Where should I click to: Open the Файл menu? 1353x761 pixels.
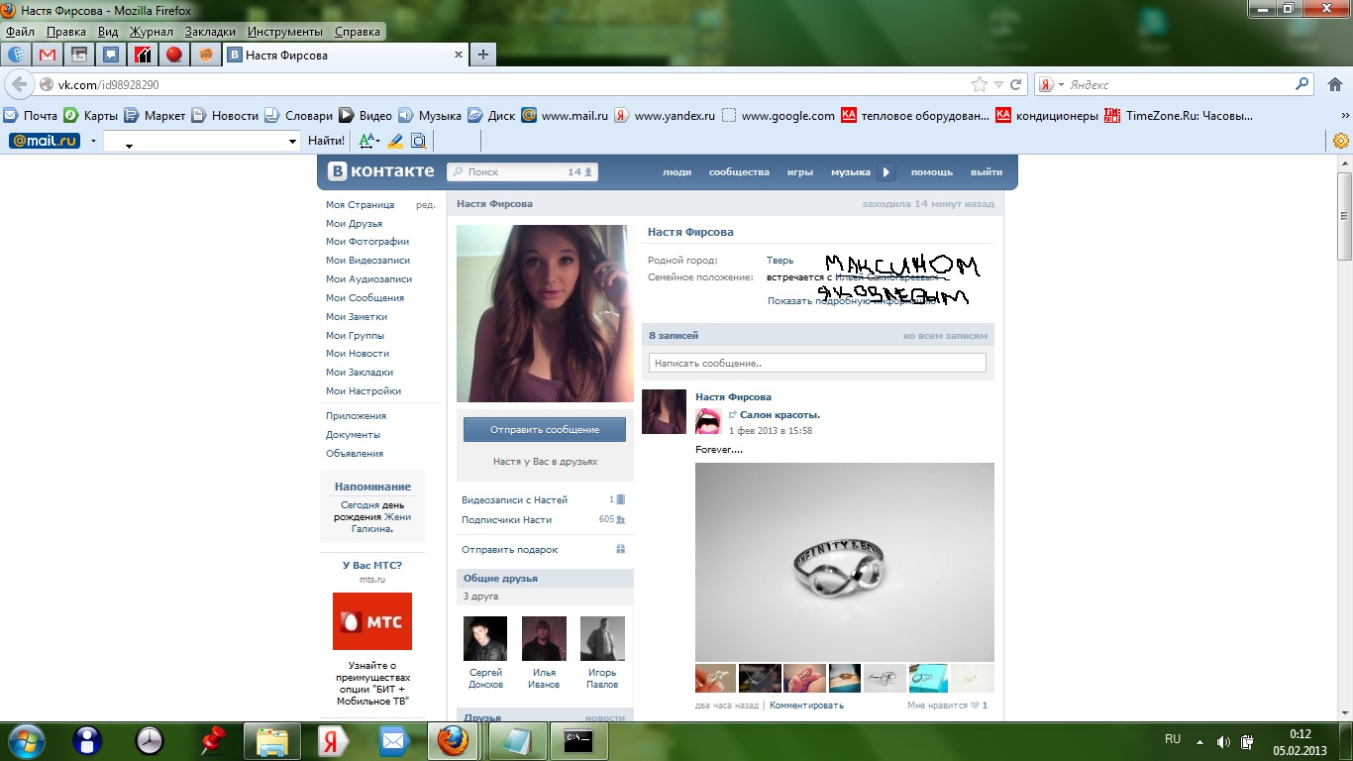[20, 32]
